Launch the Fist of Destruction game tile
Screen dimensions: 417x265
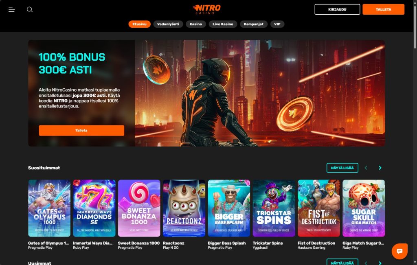pos(319,208)
